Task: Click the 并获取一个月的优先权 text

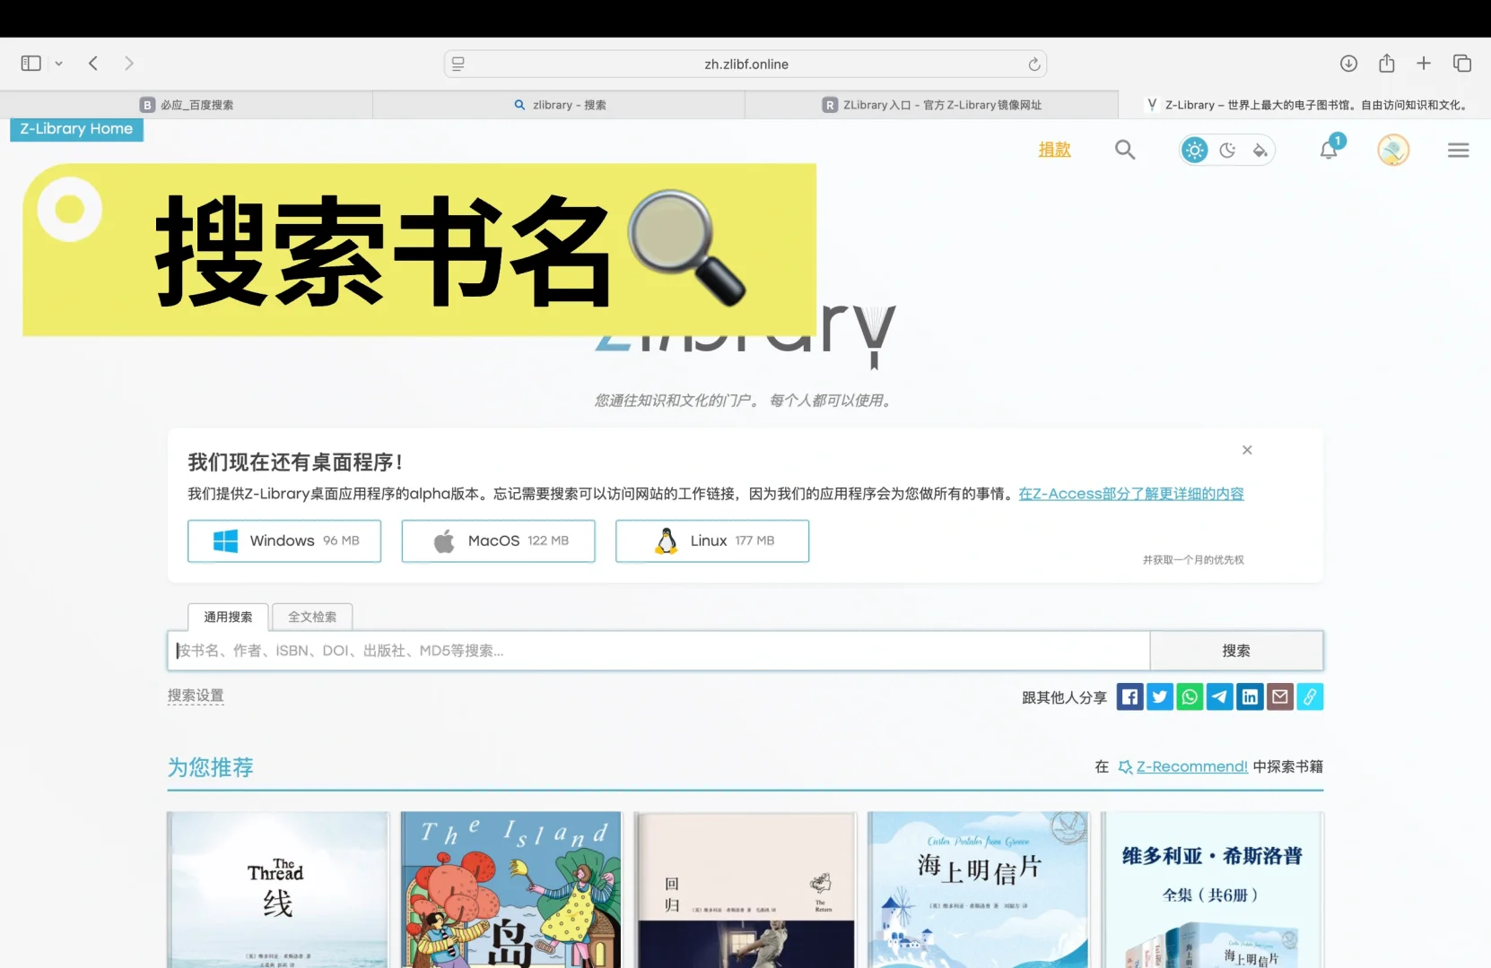Action: coord(1193,560)
